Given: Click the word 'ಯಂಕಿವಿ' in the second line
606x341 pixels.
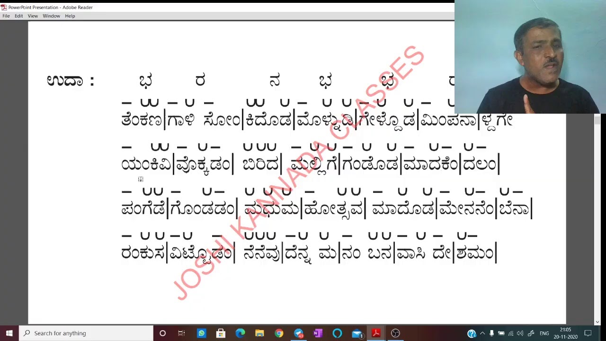Looking at the screenshot, I should (x=146, y=164).
